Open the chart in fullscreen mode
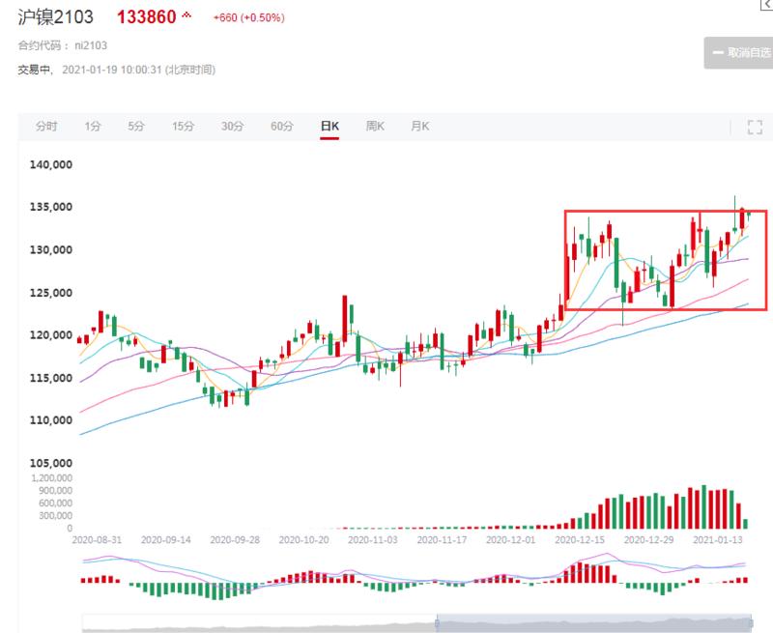The height and width of the screenshot is (633, 773). coord(755,127)
